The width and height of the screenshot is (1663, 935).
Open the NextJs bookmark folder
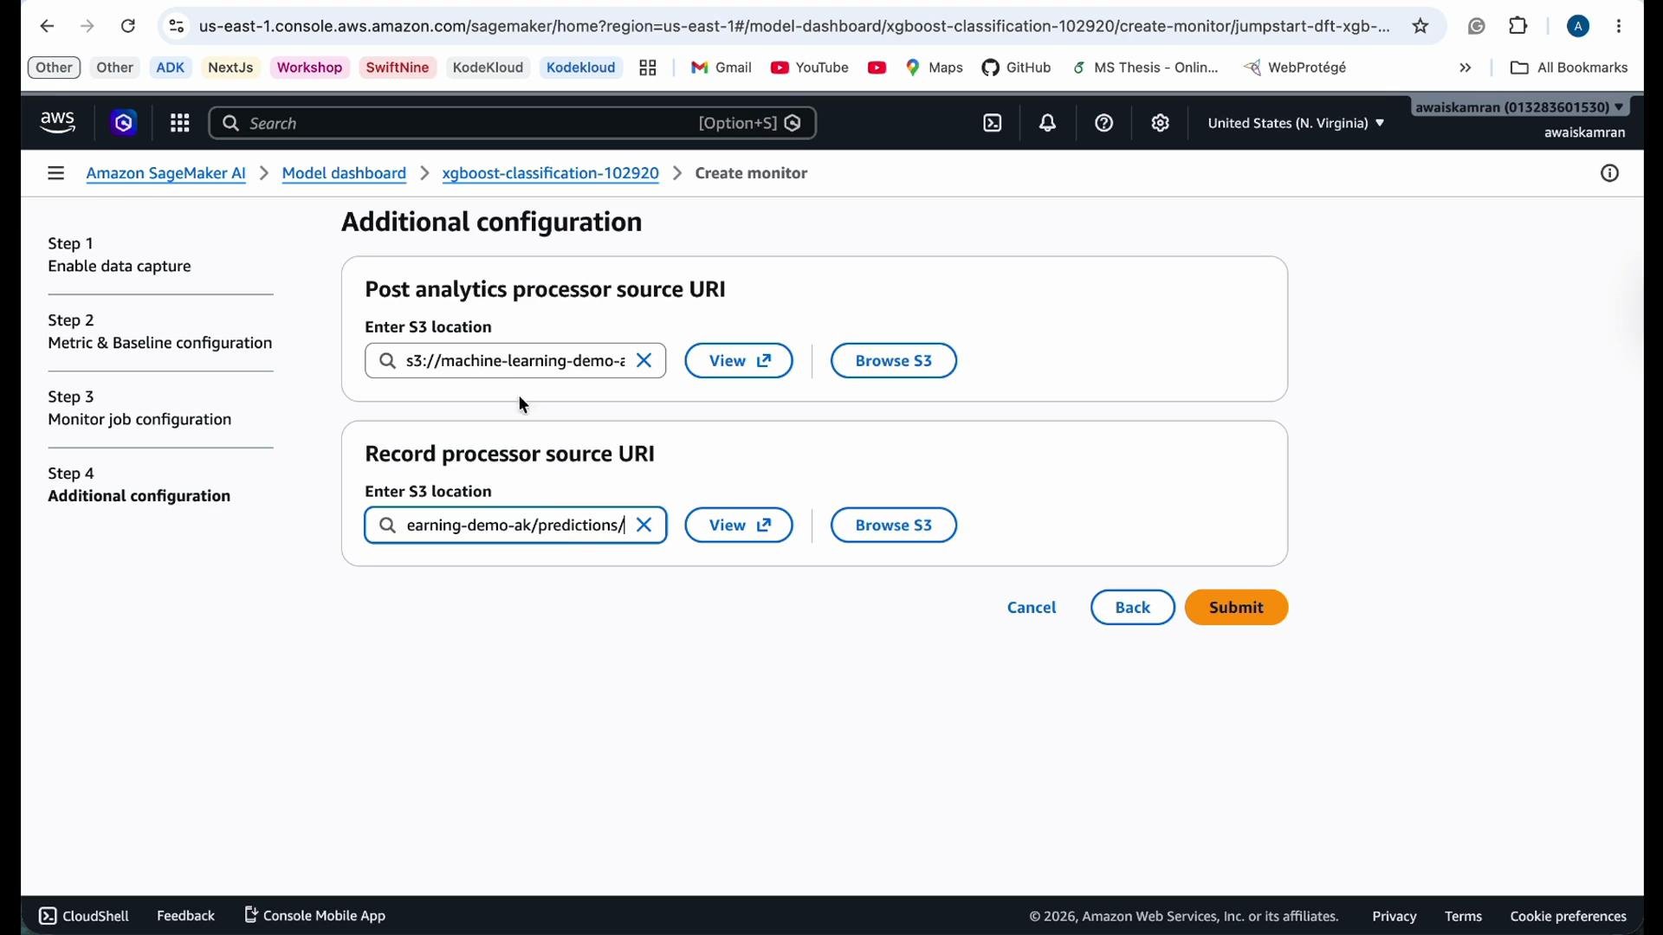(230, 68)
